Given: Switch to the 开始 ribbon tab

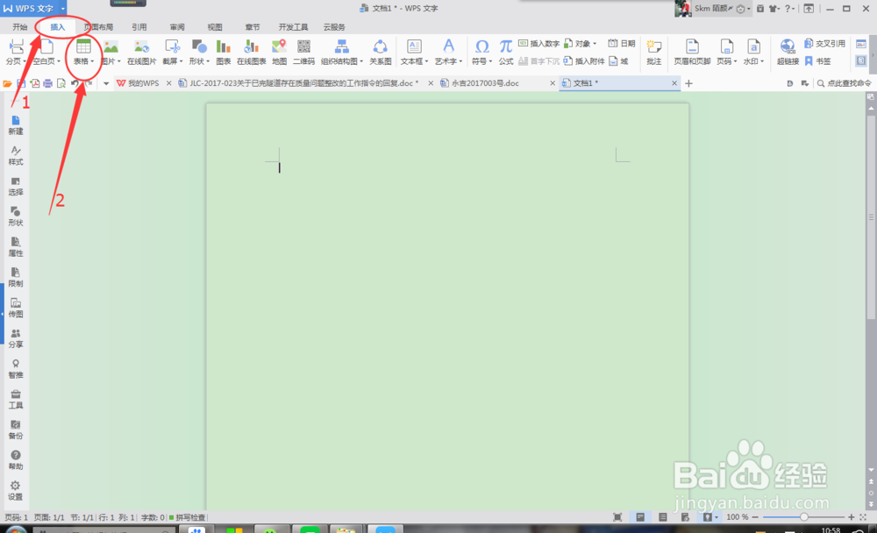Looking at the screenshot, I should click(x=20, y=27).
